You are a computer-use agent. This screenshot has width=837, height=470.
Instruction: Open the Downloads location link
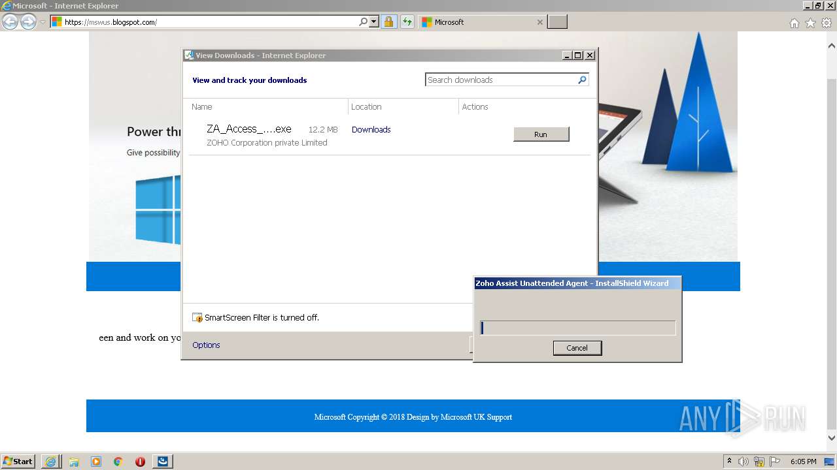click(x=371, y=130)
